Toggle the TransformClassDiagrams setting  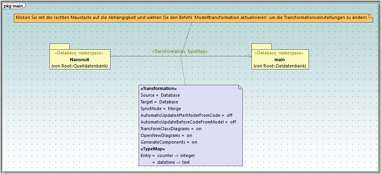click(x=199, y=129)
